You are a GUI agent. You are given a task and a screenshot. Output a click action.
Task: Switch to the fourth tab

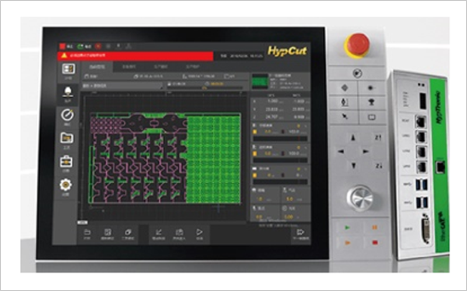193,67
